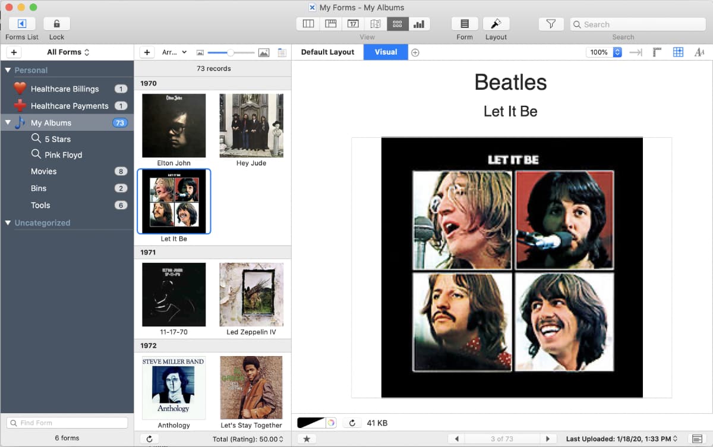Viewport: 713px width, 447px height.
Task: Switch to the Default Layout tab
Action: [327, 52]
